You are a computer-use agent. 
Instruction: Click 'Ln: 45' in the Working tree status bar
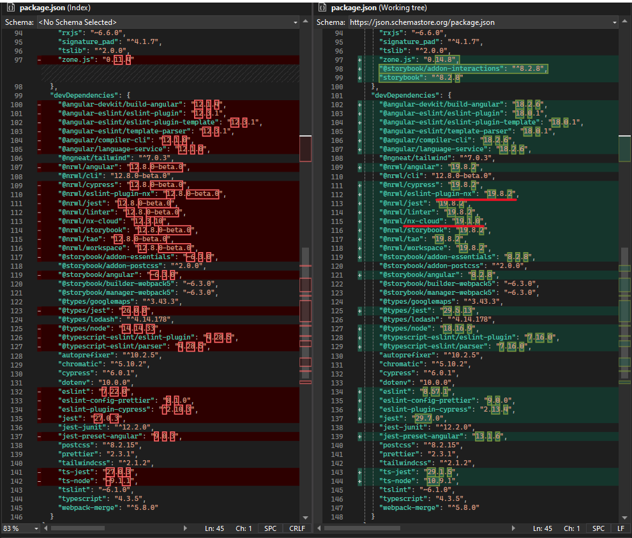tap(543, 528)
